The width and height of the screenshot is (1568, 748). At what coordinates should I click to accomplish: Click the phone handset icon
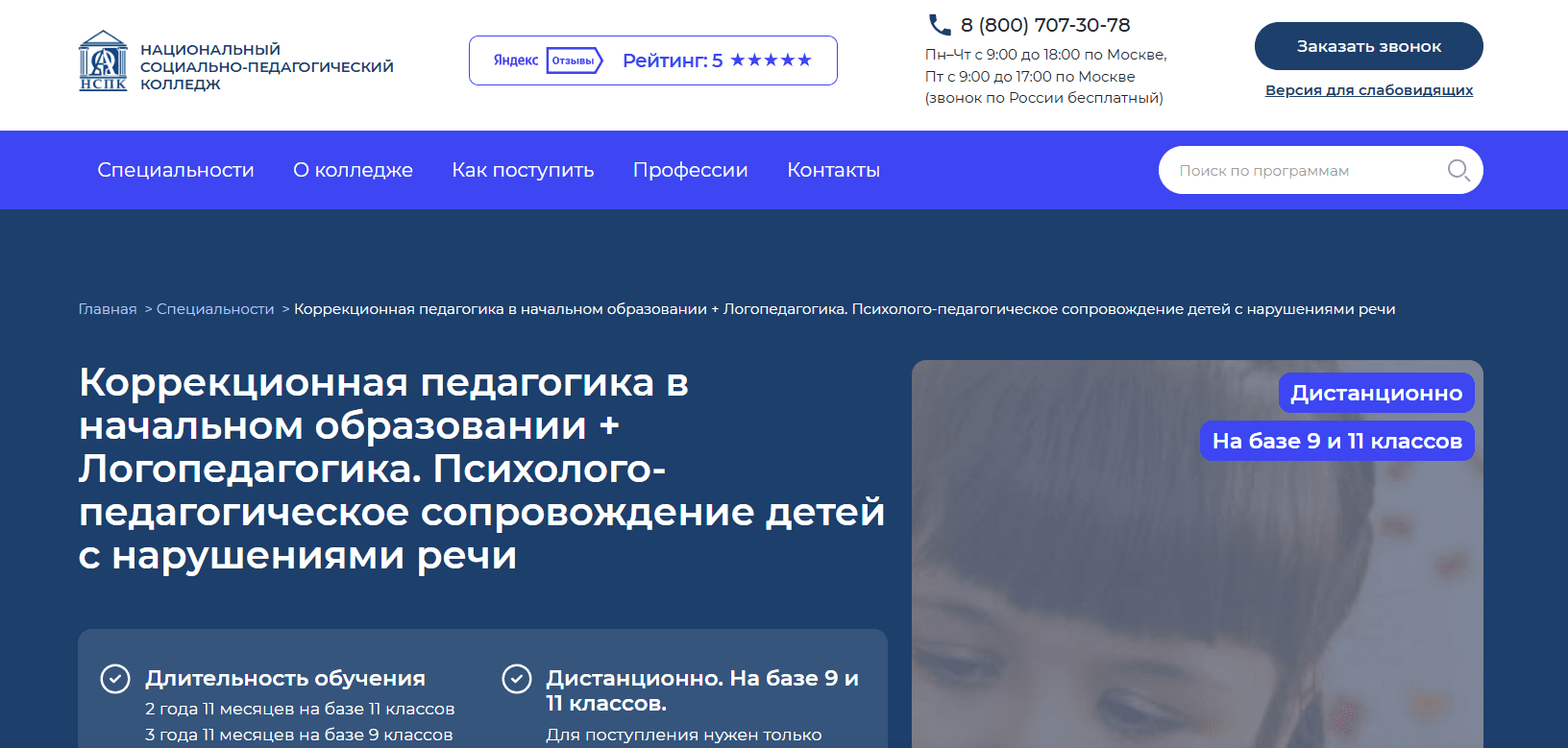pyautogui.click(x=939, y=25)
